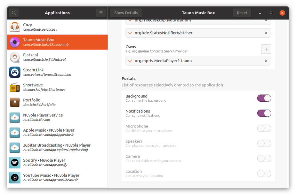This screenshot has width=296, height=196.
Task: Click the Portfolio briefcase icon
Action: [15, 102]
